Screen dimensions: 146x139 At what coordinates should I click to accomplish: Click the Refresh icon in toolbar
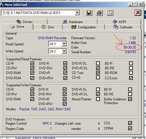(110, 13)
